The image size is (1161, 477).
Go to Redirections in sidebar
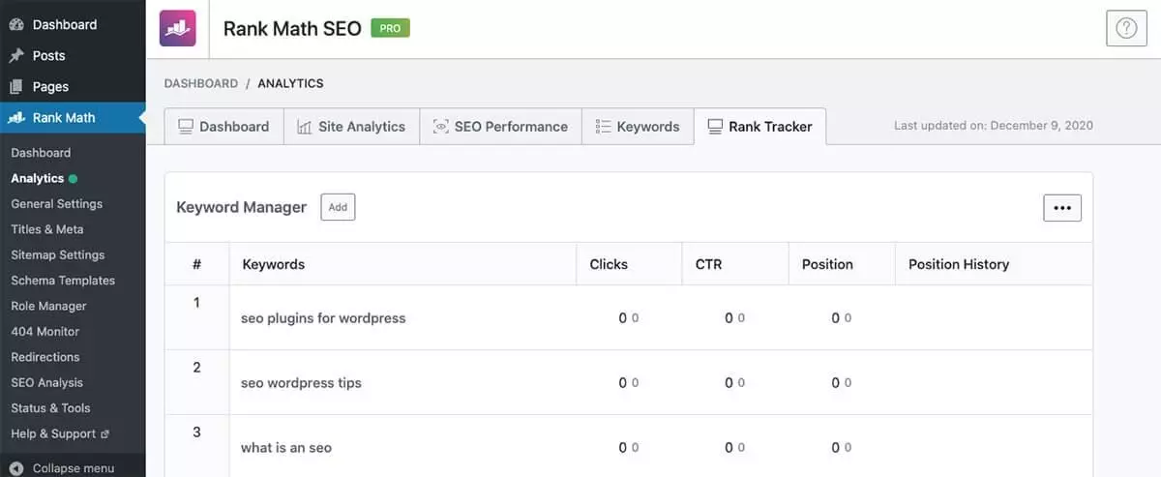click(x=45, y=357)
